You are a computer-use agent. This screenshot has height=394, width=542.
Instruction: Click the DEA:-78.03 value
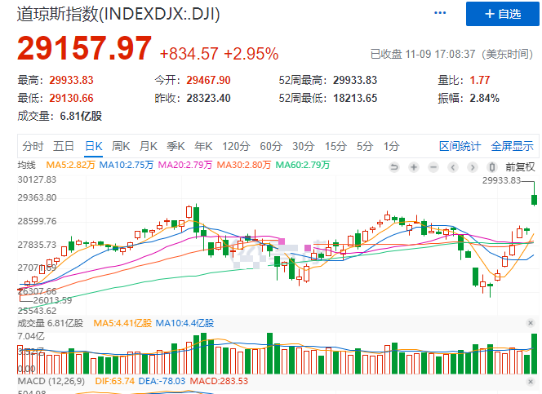pyautogui.click(x=162, y=381)
